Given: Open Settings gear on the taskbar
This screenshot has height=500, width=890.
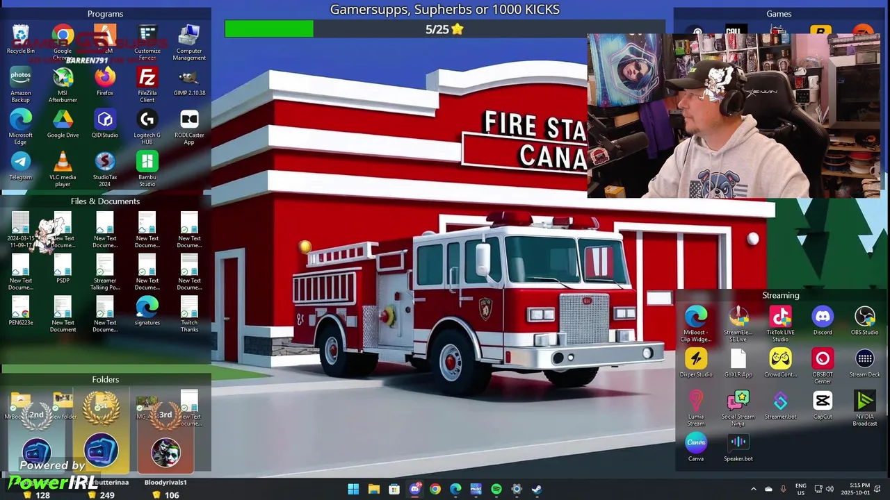Looking at the screenshot, I should [517, 489].
